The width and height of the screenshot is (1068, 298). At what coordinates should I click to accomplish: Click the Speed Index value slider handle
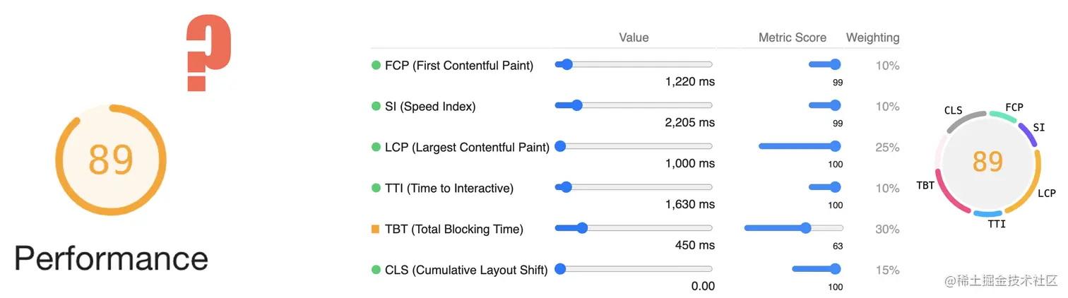[x=576, y=106]
